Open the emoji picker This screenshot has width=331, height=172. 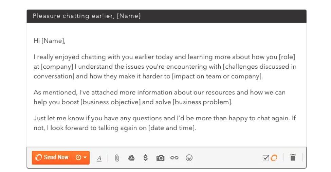[x=189, y=158]
